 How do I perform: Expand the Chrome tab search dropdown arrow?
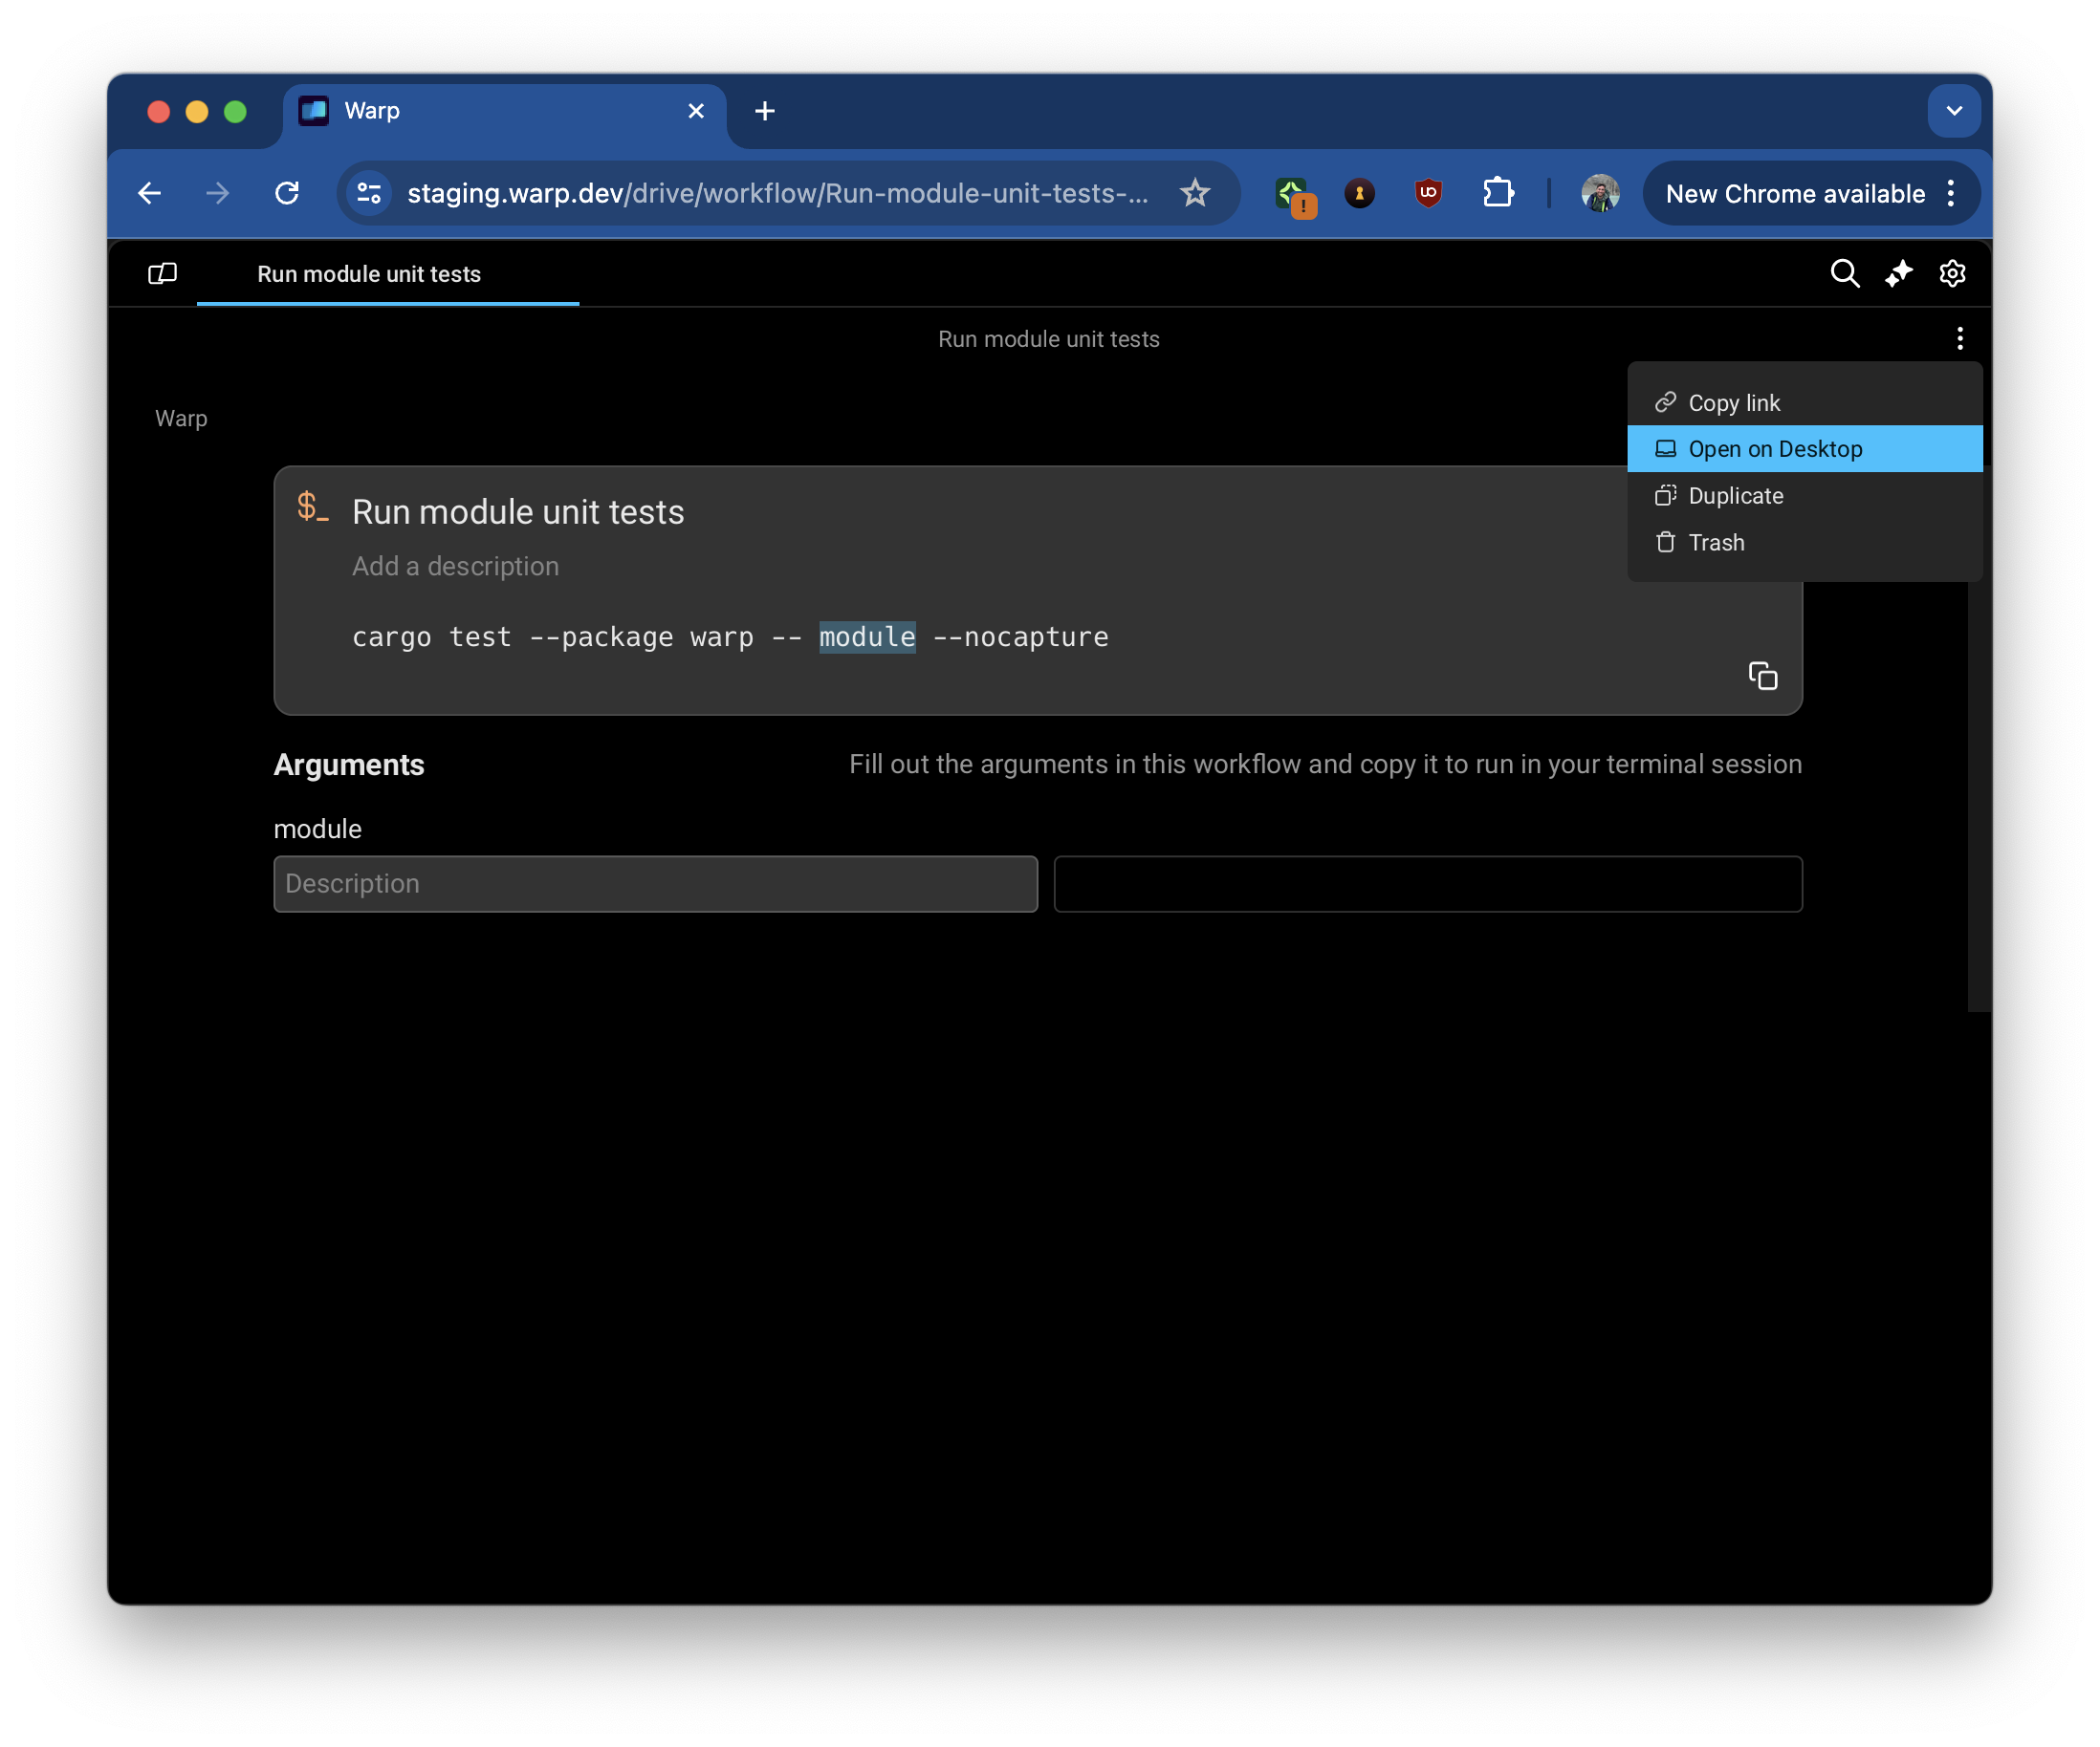tap(1953, 111)
